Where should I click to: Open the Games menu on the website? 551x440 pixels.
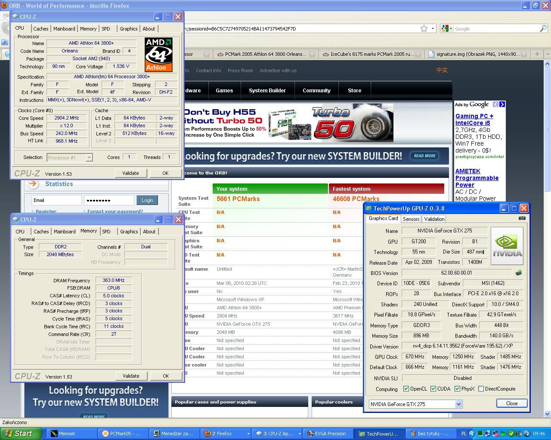click(224, 91)
